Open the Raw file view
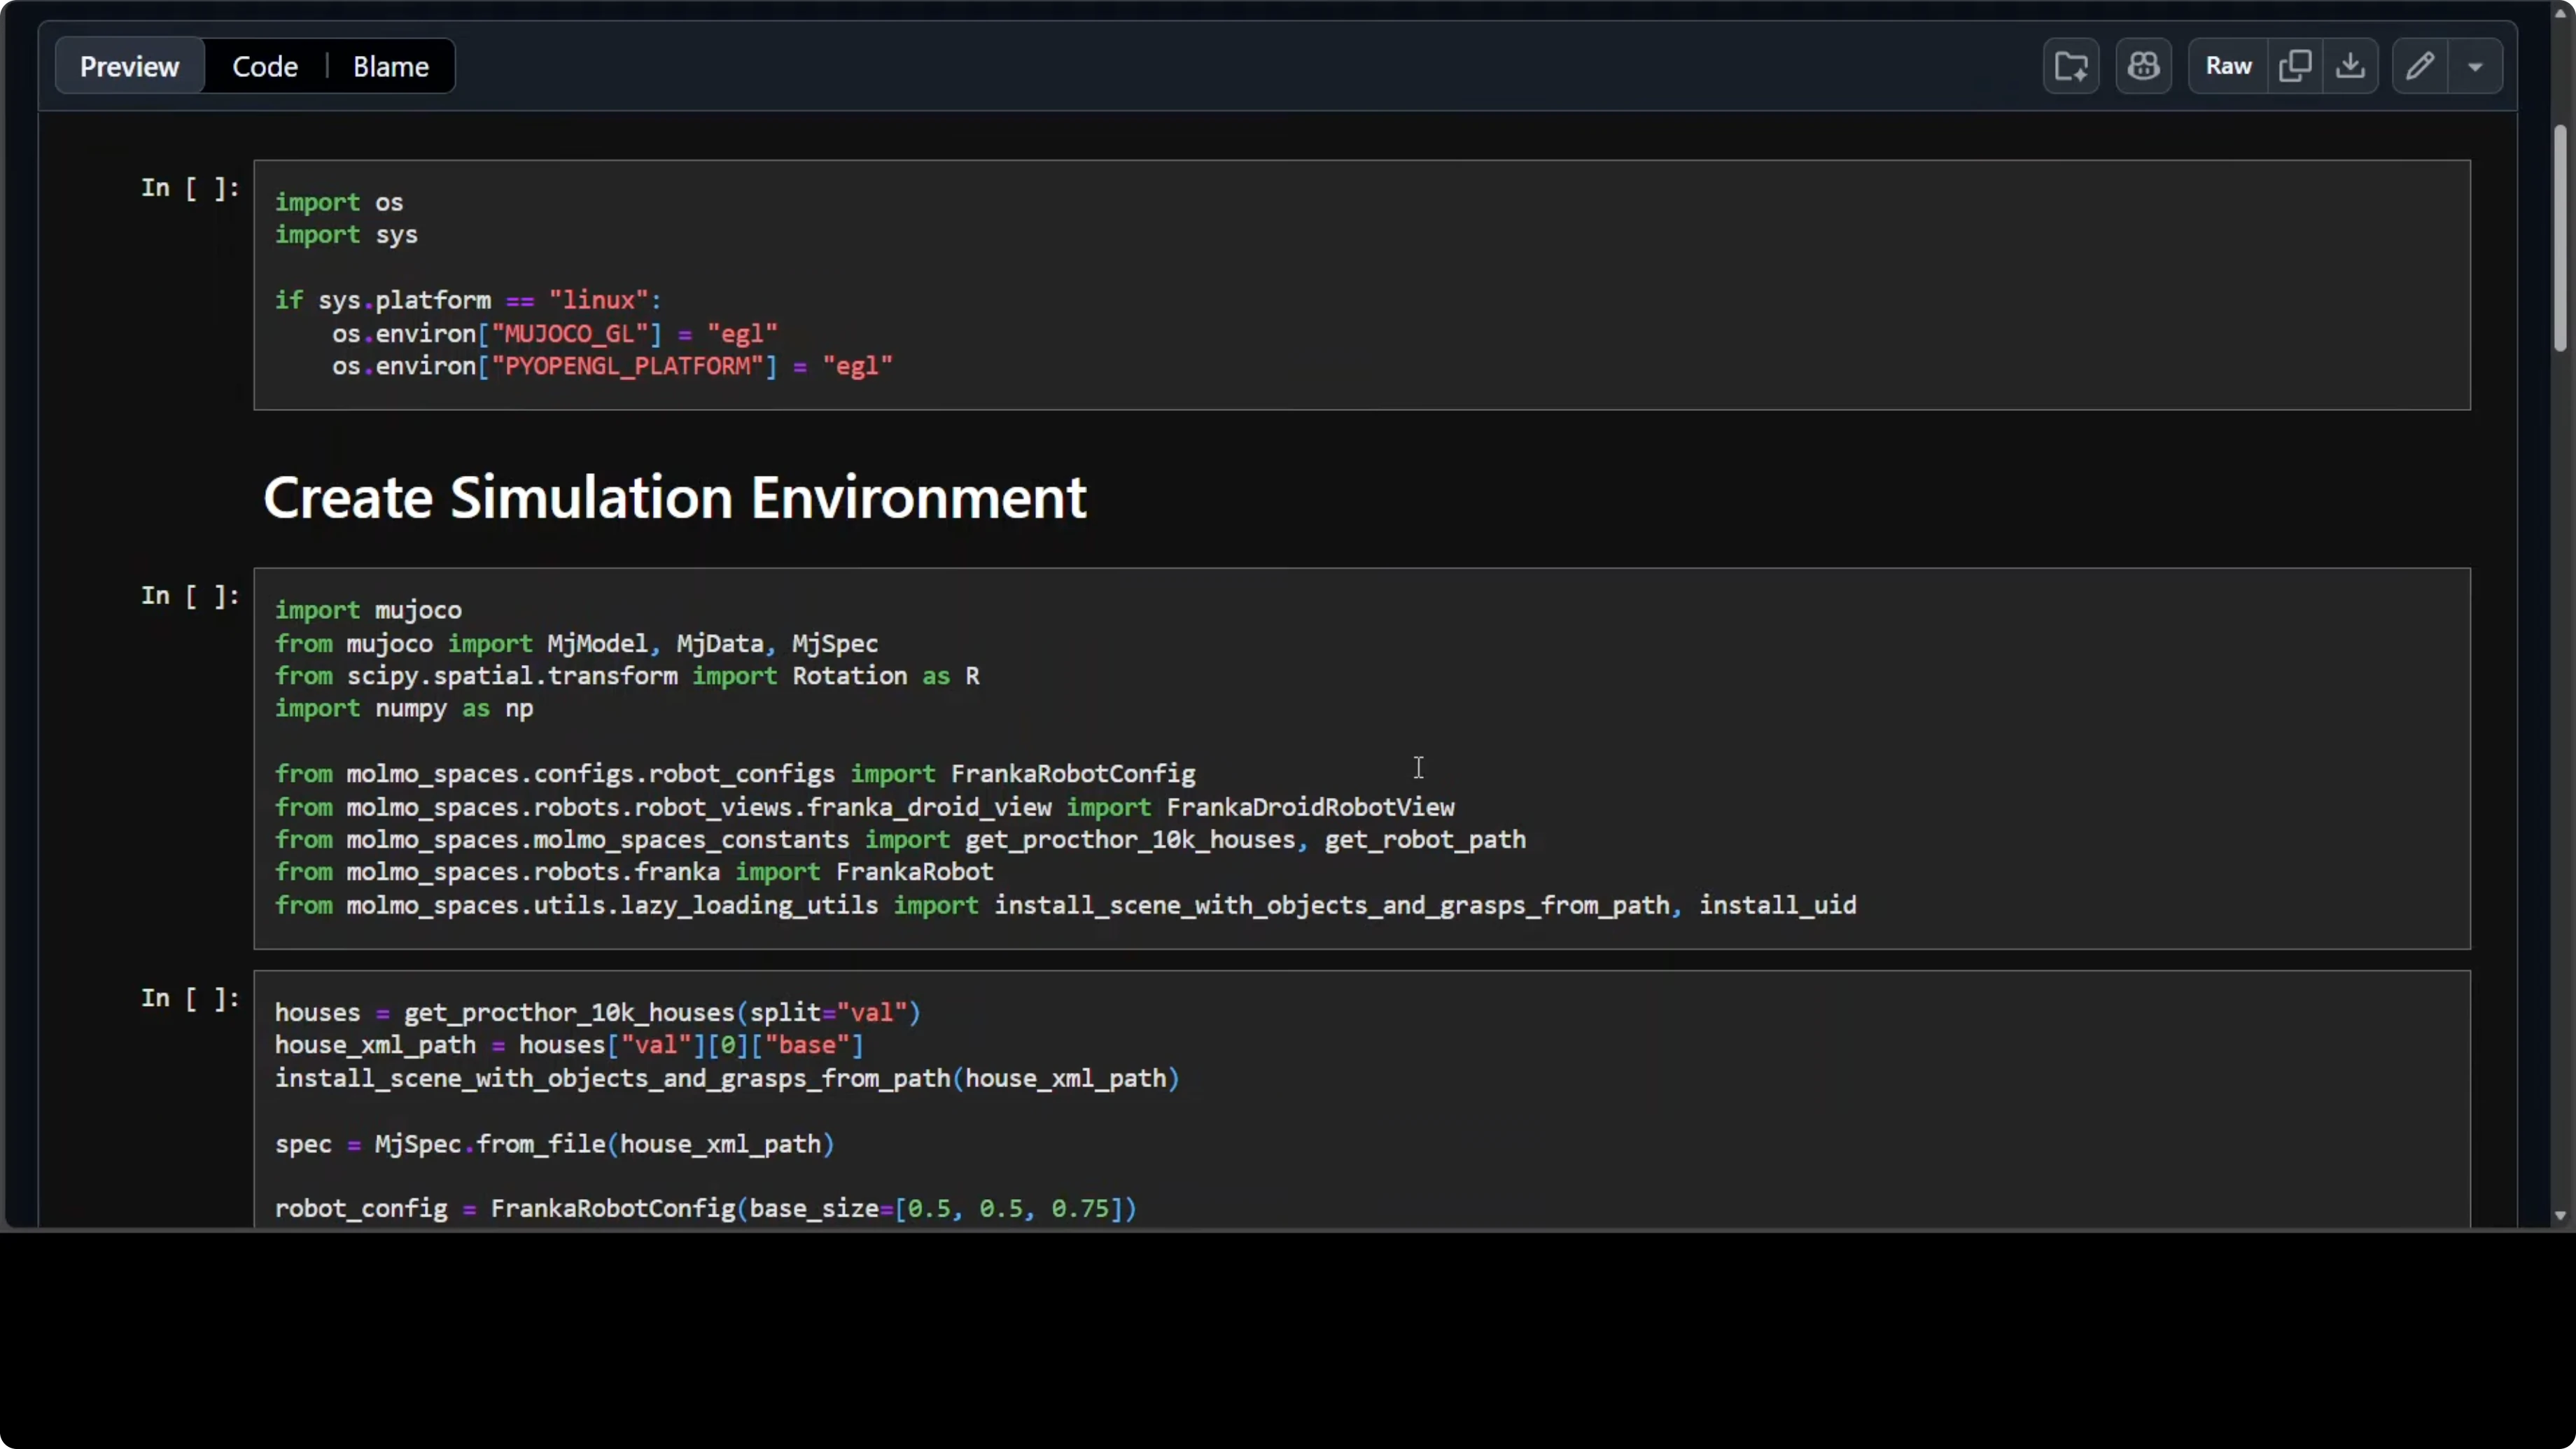 [x=2228, y=66]
